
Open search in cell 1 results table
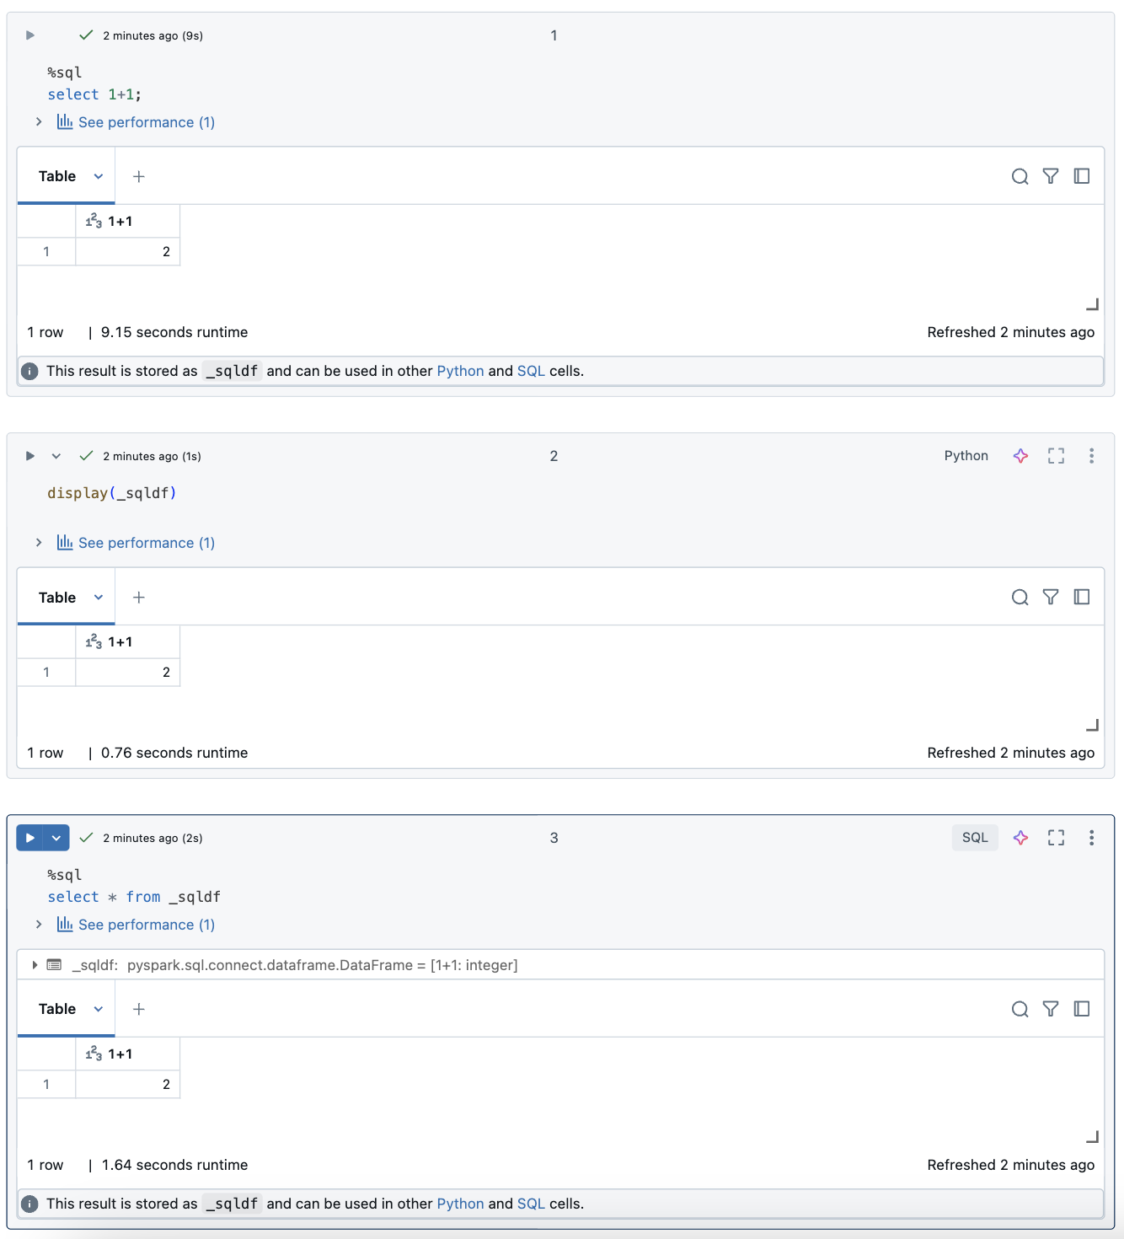[1020, 176]
